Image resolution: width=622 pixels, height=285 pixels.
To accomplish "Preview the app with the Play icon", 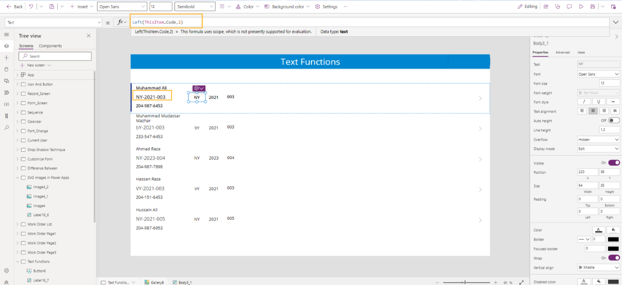I will 582,6.
